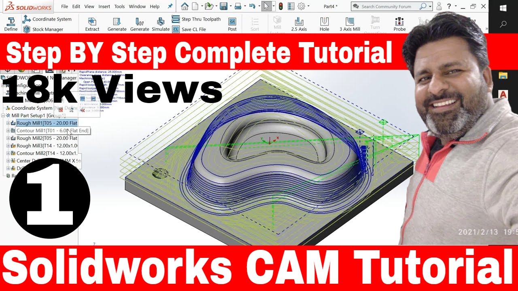Viewport: 518px width, 291px height.
Task: Click the Simulate Toolpath icon
Action: [x=161, y=24]
